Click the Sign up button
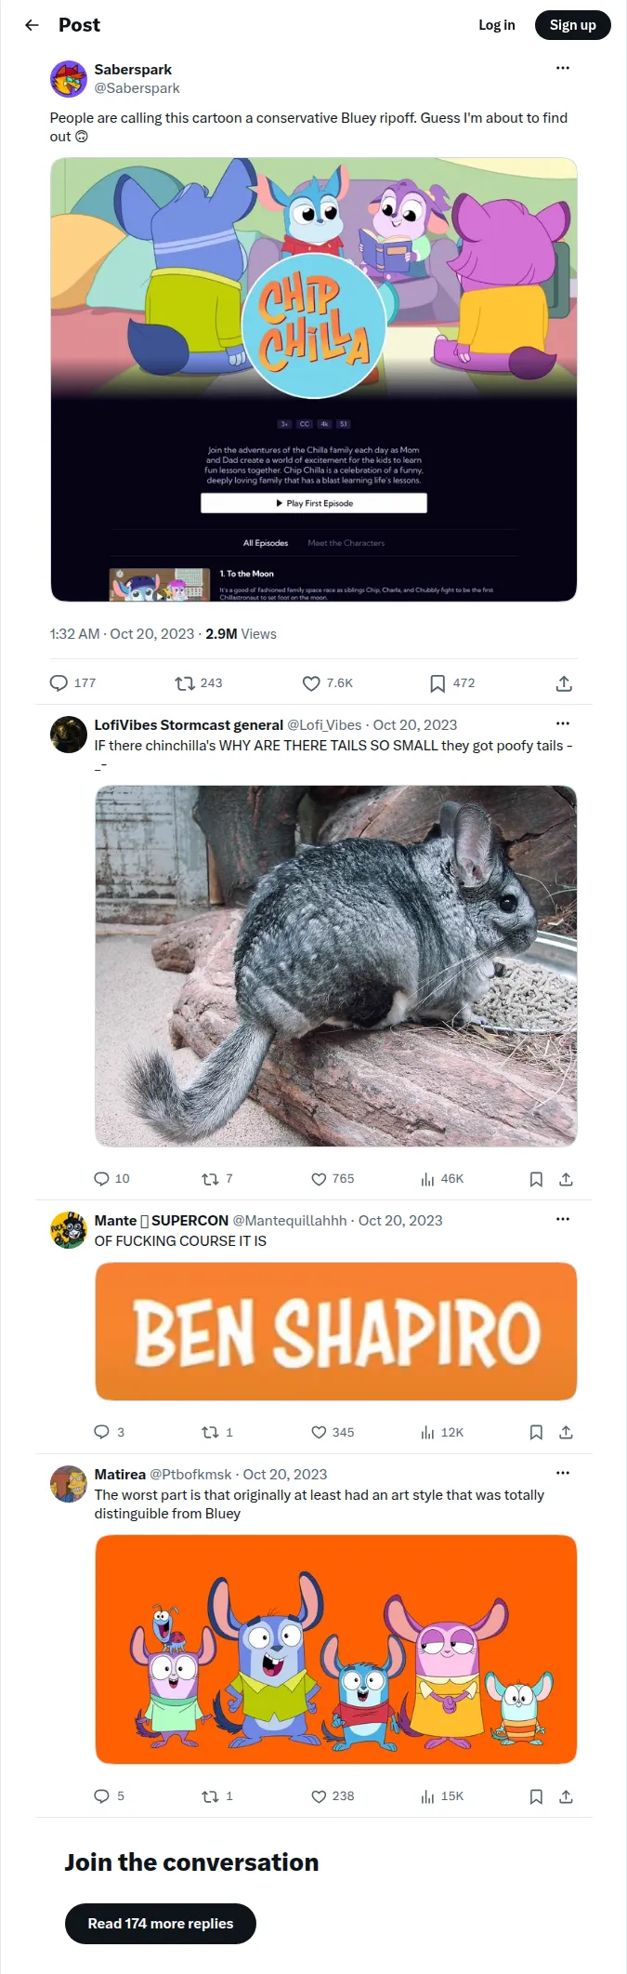 [573, 25]
